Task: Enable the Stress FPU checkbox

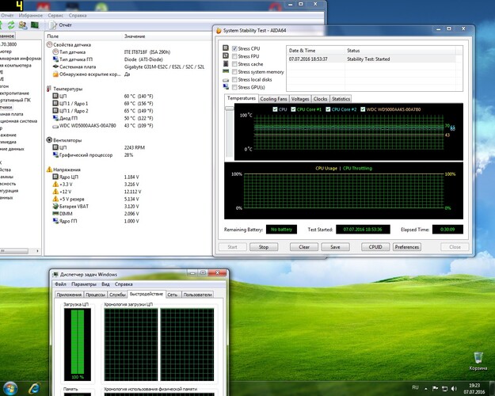Action: [234, 56]
